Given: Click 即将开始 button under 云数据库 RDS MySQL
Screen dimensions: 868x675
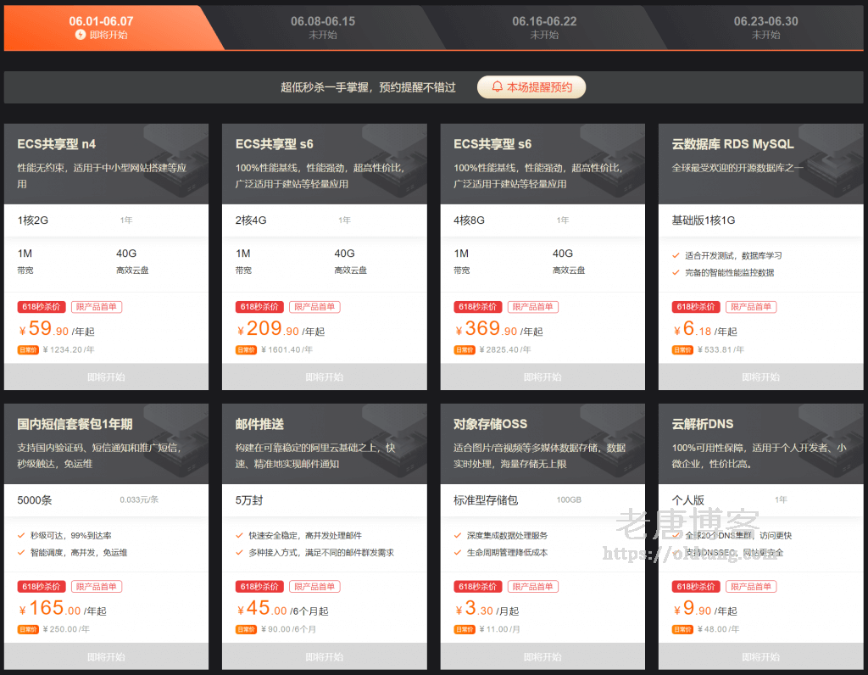Looking at the screenshot, I should 760,377.
